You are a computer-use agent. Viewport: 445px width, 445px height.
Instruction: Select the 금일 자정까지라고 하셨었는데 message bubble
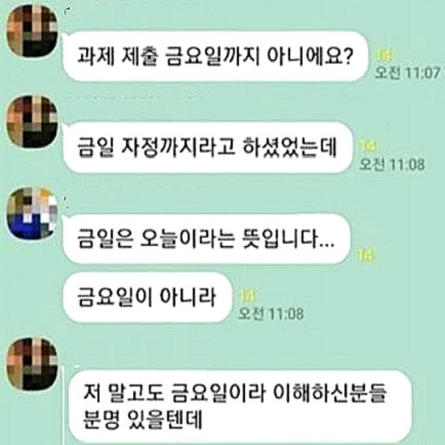click(208, 148)
